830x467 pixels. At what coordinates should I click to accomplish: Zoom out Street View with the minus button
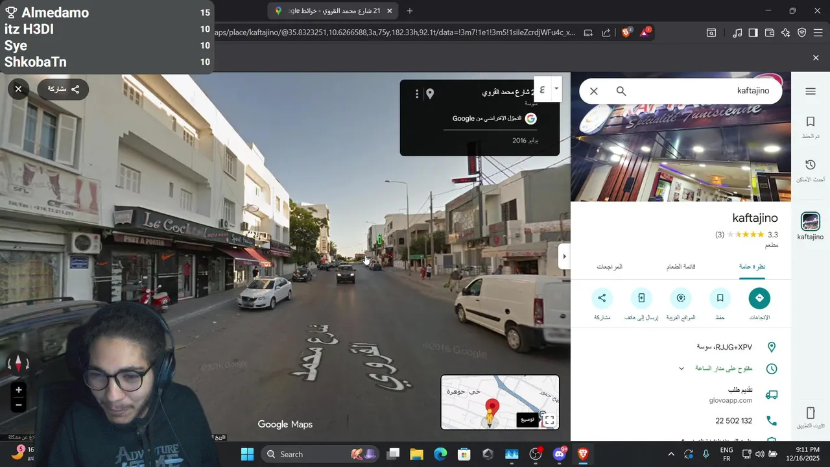click(x=18, y=405)
